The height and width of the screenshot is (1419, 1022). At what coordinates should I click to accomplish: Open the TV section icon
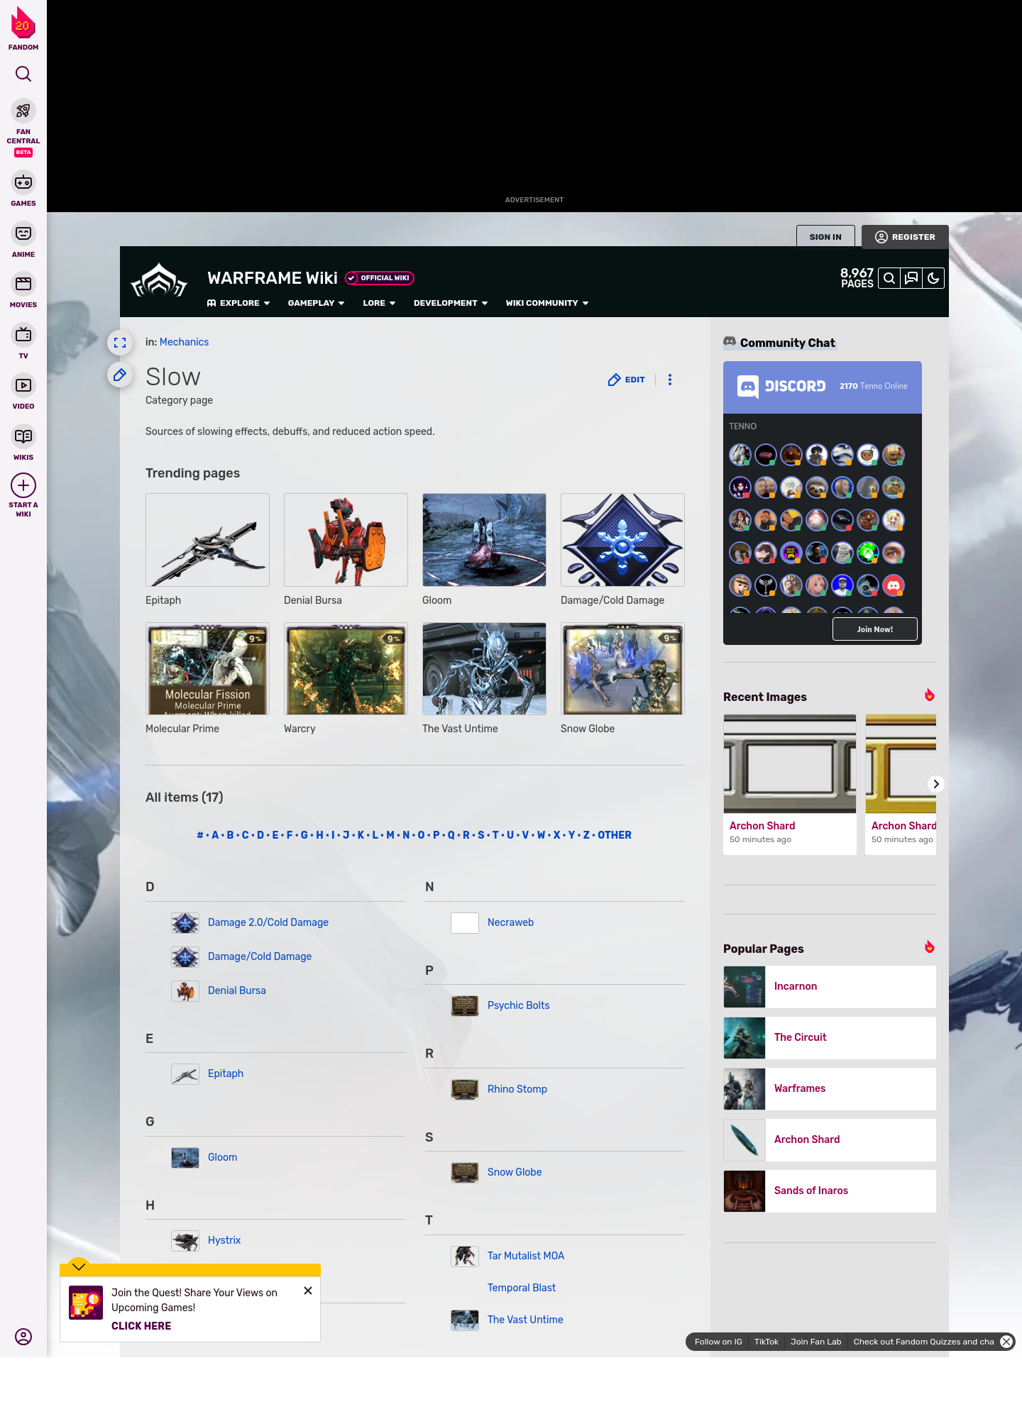coord(23,334)
